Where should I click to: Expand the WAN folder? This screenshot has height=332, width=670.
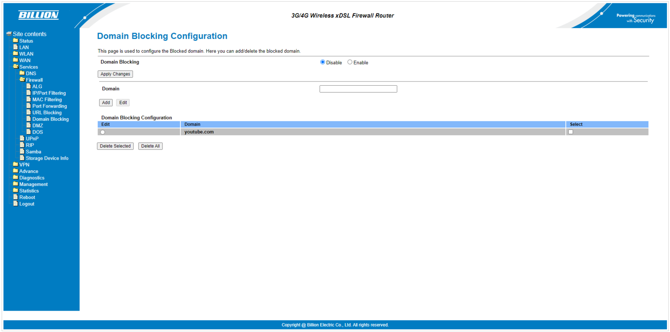[x=15, y=60]
